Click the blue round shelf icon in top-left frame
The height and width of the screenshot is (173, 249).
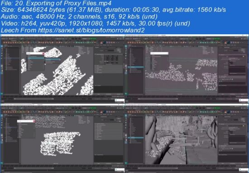pos(105,42)
